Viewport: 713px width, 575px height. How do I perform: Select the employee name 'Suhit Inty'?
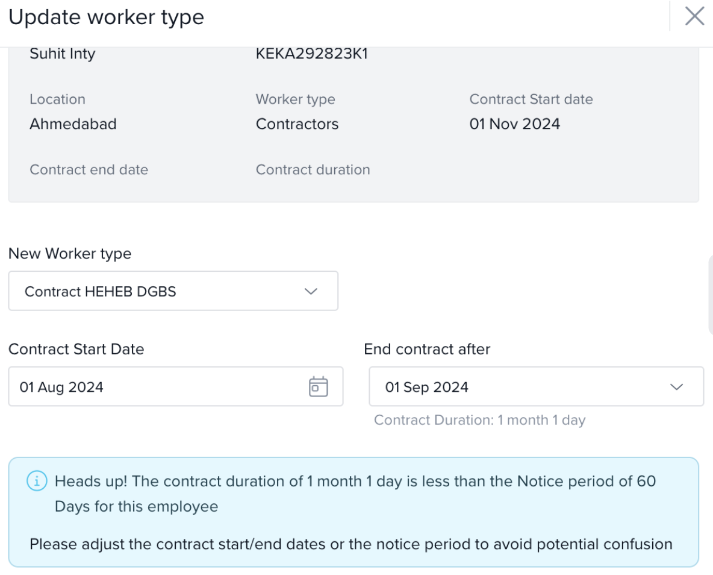[x=63, y=54]
